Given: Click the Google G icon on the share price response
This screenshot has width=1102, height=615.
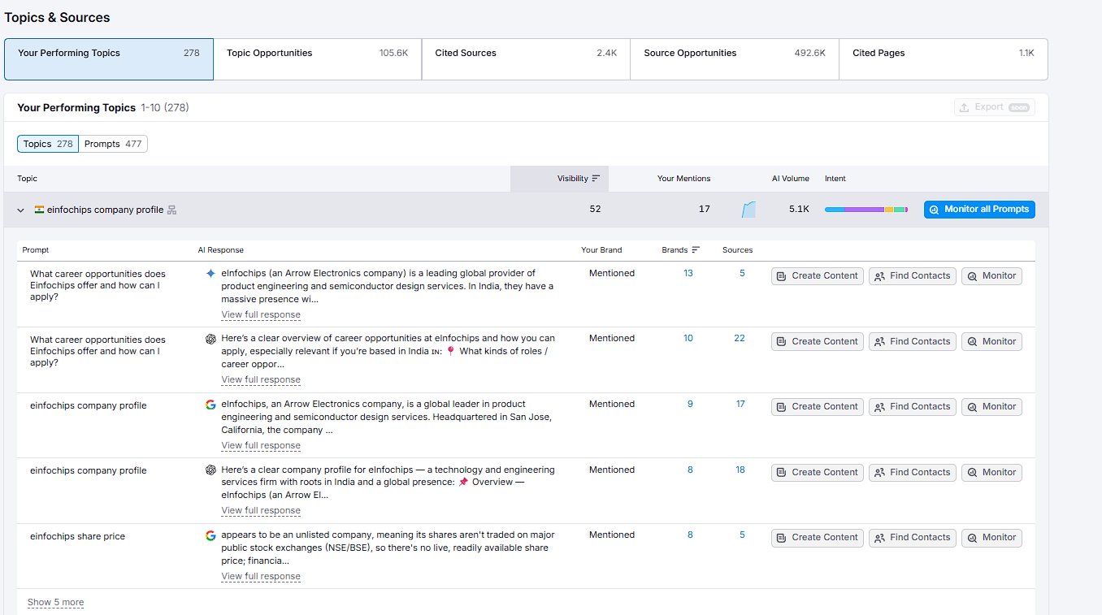Looking at the screenshot, I should 210,535.
